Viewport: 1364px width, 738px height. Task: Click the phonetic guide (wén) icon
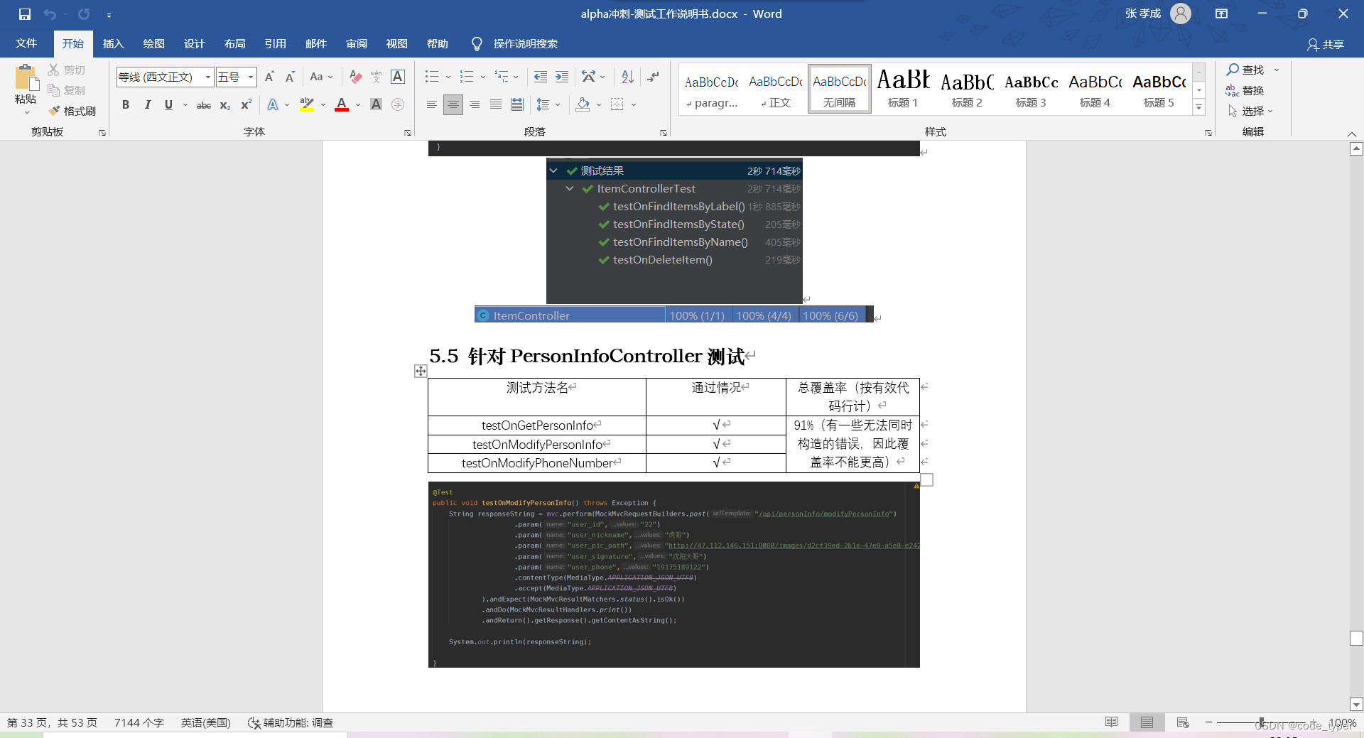376,77
